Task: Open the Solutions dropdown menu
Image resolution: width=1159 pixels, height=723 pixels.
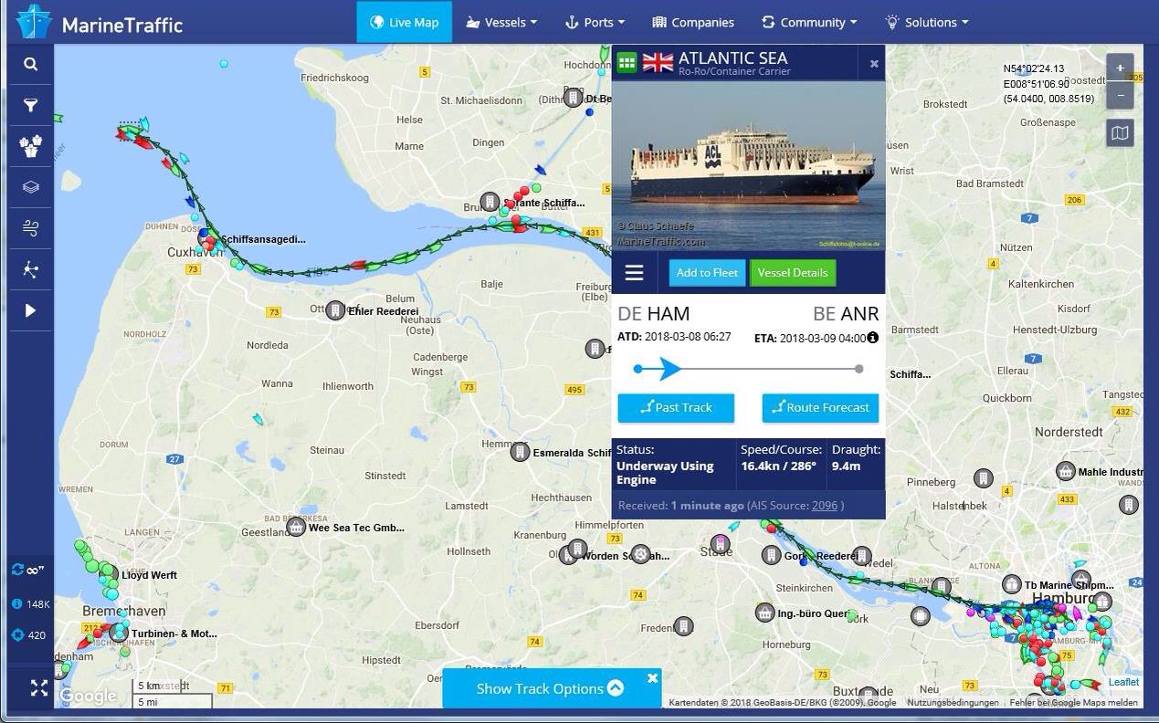Action: pos(927,22)
